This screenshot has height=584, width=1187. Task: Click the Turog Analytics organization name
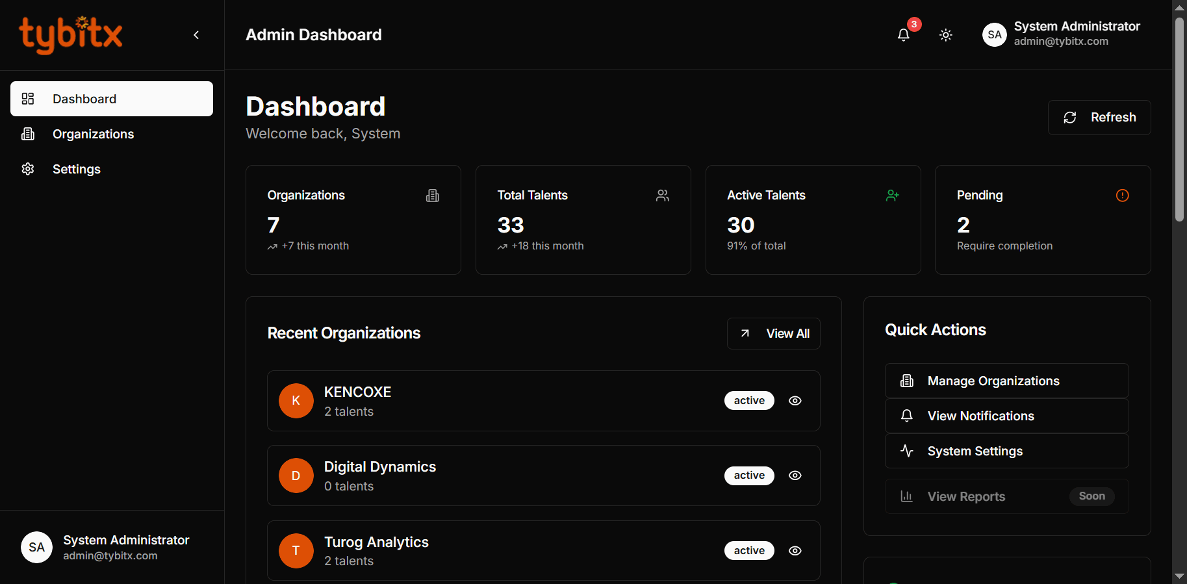click(x=376, y=542)
